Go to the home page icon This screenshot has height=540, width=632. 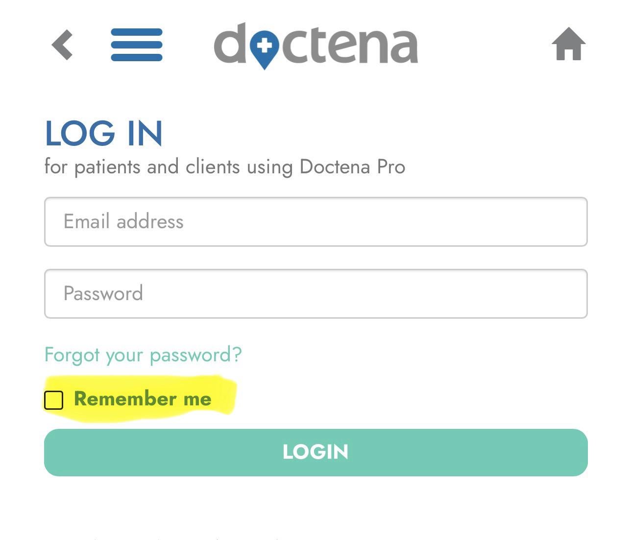tap(568, 44)
